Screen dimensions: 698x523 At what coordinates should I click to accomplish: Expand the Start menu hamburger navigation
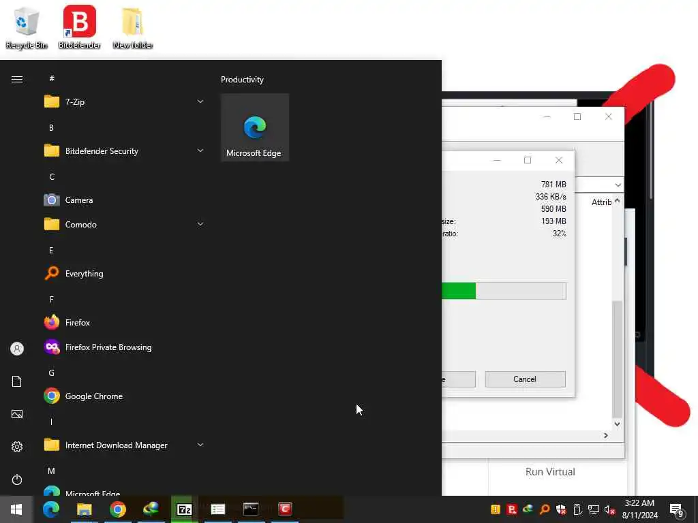(17, 79)
